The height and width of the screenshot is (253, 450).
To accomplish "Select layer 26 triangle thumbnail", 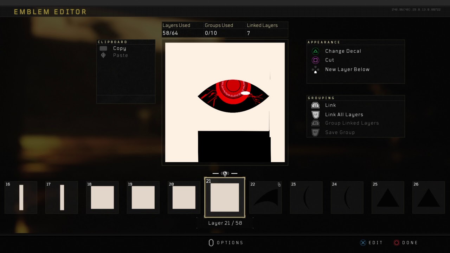I will [x=429, y=197].
